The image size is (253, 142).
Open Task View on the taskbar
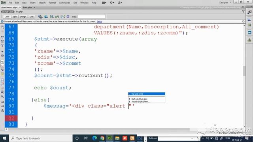86,138
